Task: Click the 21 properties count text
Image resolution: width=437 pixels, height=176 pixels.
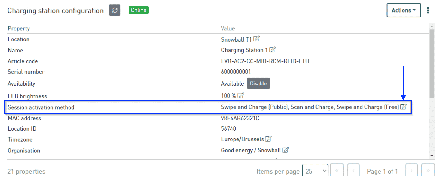Action: tap(26, 171)
